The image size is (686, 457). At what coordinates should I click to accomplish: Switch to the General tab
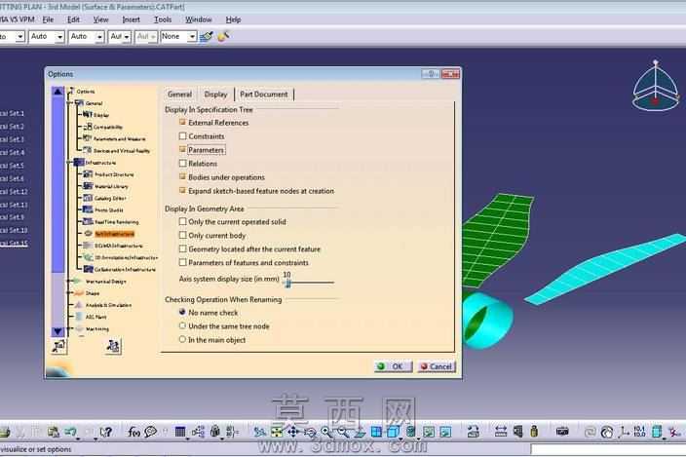tap(179, 94)
